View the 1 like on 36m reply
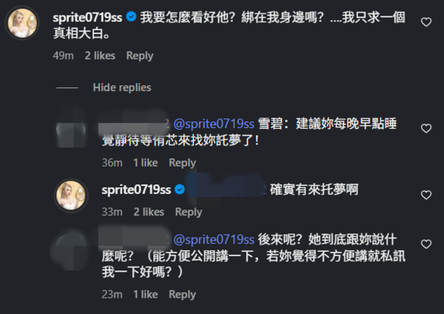 tap(145, 163)
